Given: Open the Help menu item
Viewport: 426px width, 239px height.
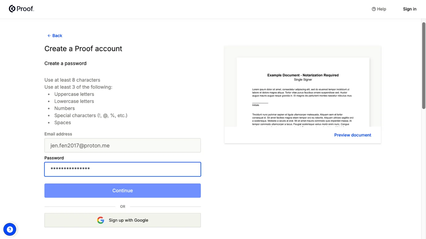Looking at the screenshot, I should coord(379,9).
